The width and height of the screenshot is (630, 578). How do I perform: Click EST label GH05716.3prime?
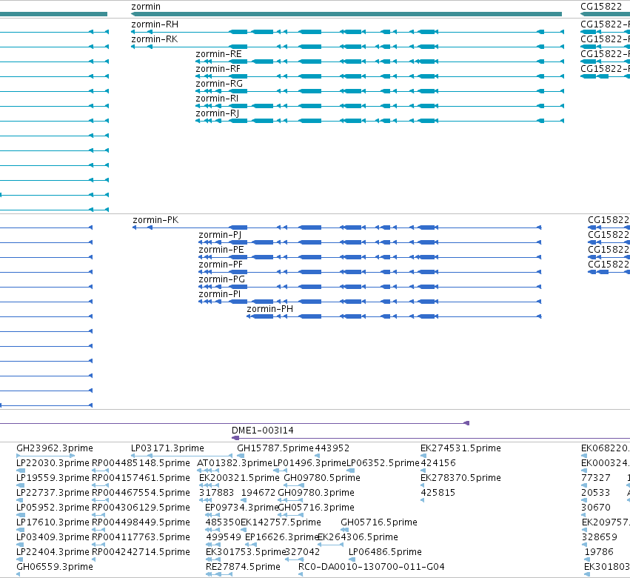(x=316, y=508)
